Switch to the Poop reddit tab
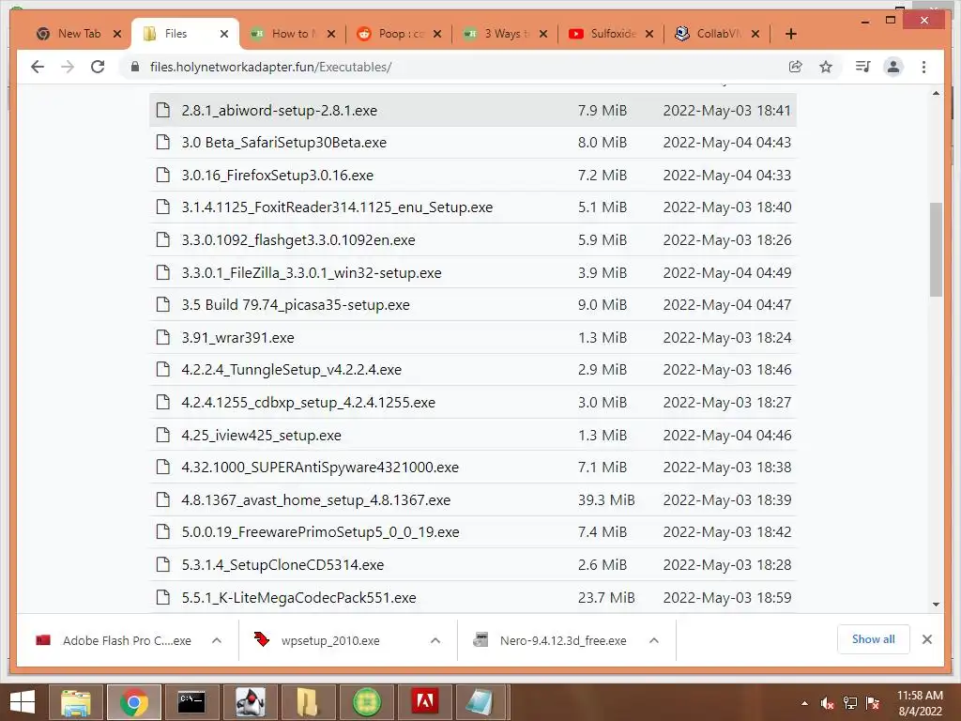 pos(400,34)
